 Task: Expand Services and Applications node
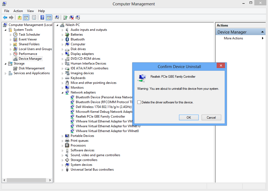click(x=5, y=73)
